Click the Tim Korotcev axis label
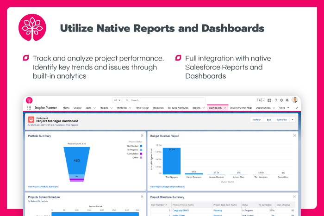The height and width of the screenshot is (216, 324). (x=261, y=177)
